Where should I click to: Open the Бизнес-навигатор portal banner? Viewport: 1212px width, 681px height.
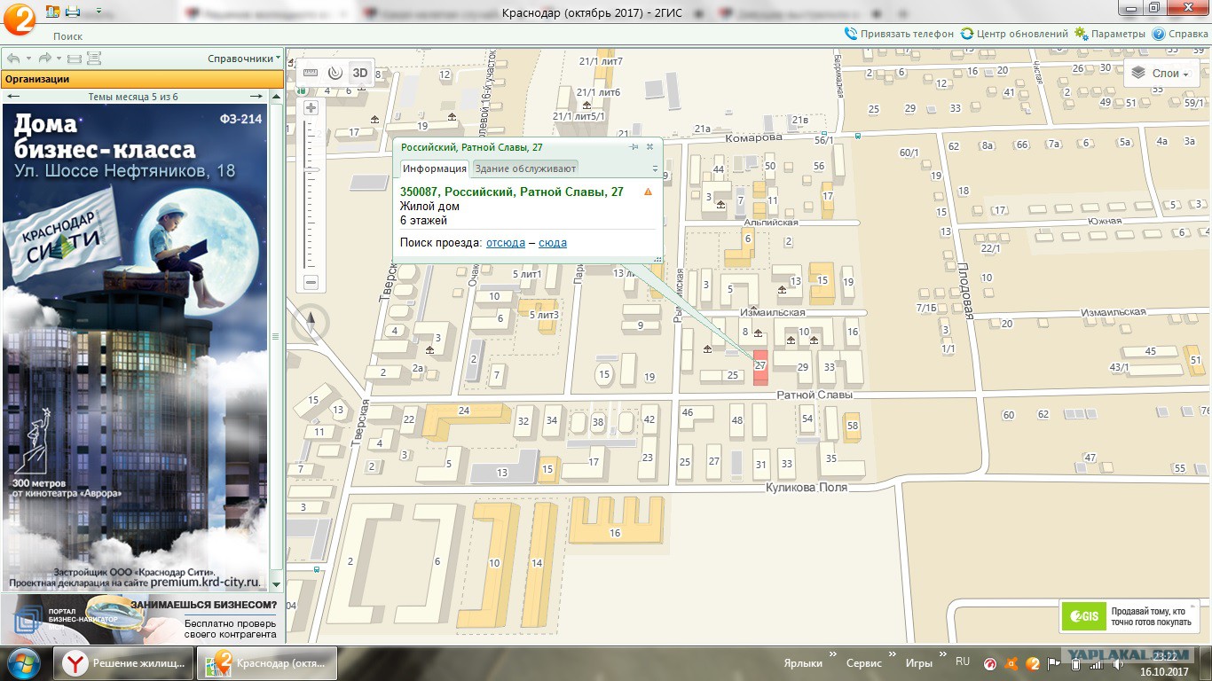pyautogui.click(x=142, y=619)
